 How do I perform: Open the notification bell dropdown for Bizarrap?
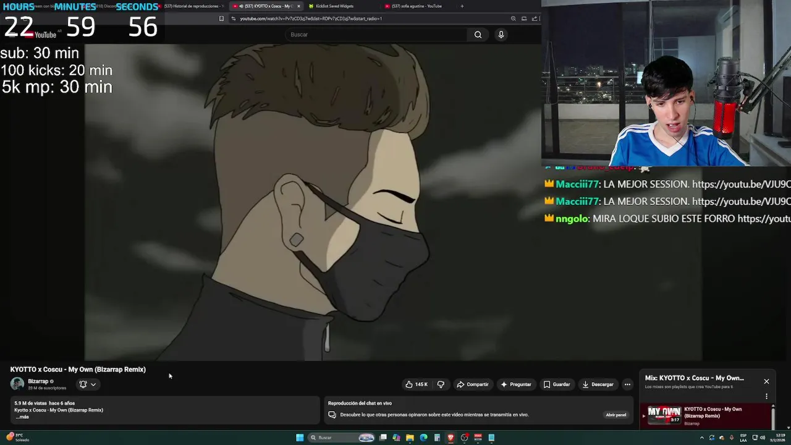[x=88, y=384]
